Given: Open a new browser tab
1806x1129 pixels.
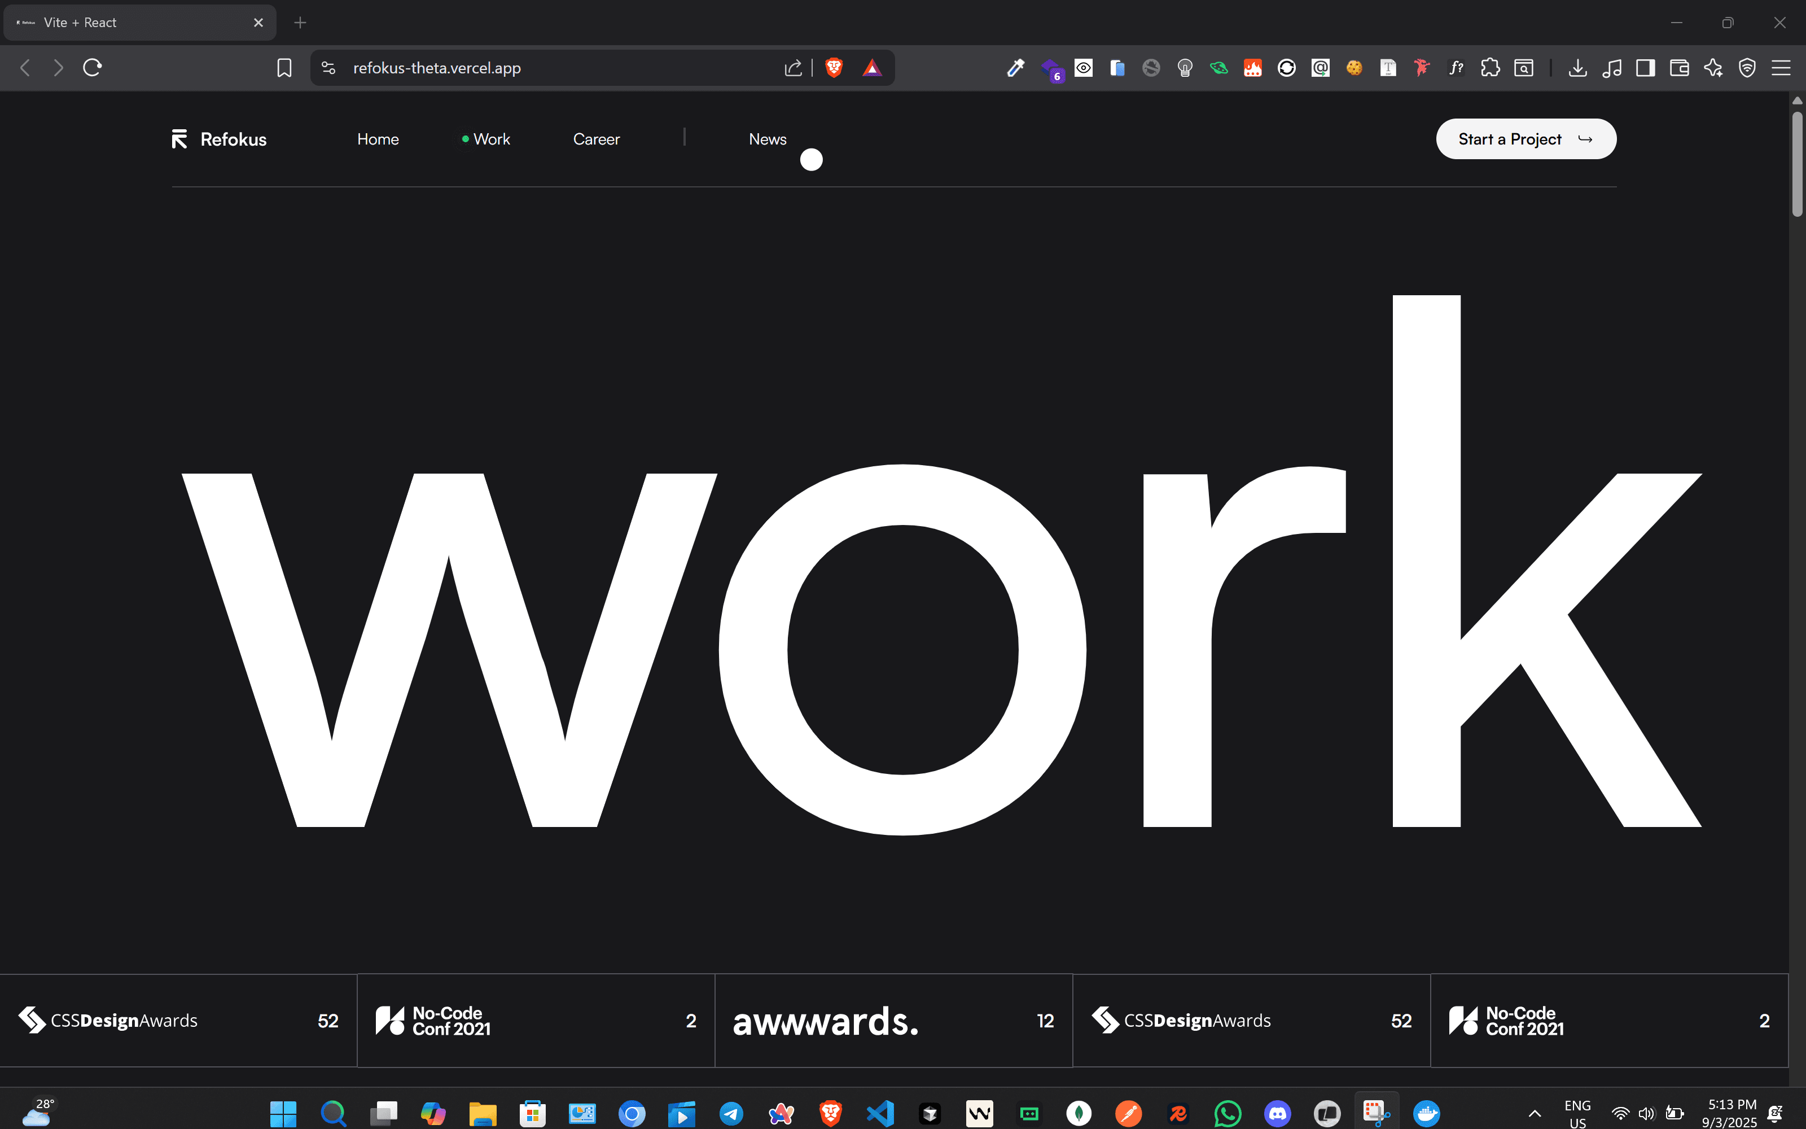Looking at the screenshot, I should (x=300, y=23).
